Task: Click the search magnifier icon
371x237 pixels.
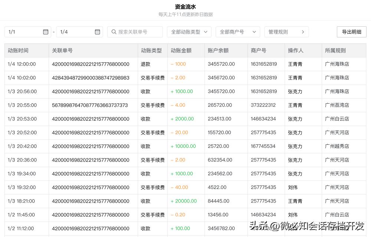Action: (114, 32)
